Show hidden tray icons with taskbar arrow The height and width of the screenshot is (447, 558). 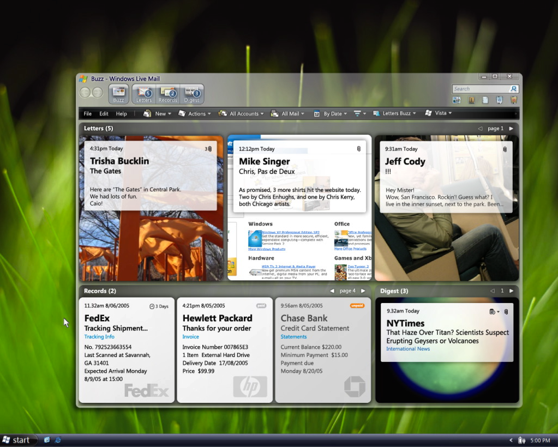pyautogui.click(x=511, y=440)
